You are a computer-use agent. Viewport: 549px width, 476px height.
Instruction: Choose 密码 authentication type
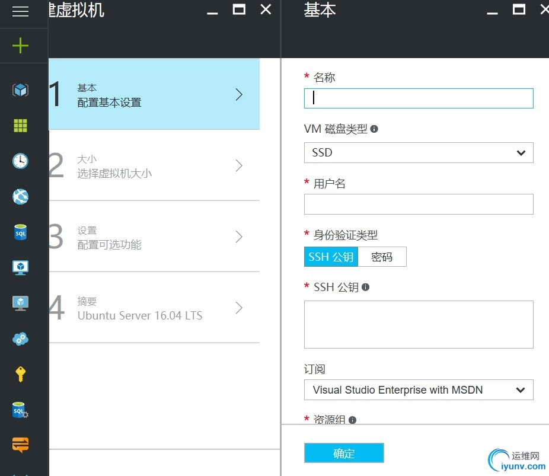382,257
